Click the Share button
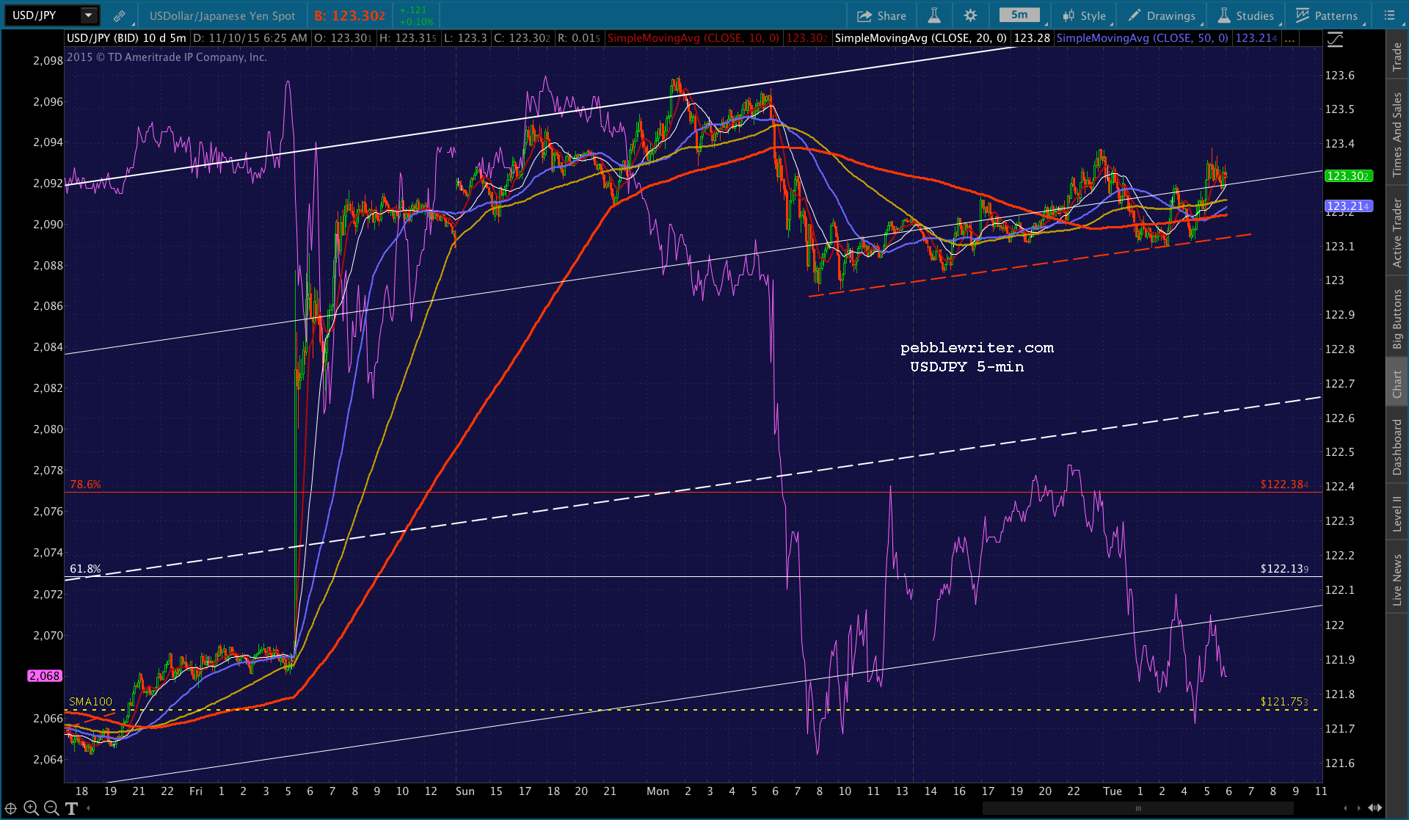 [882, 15]
